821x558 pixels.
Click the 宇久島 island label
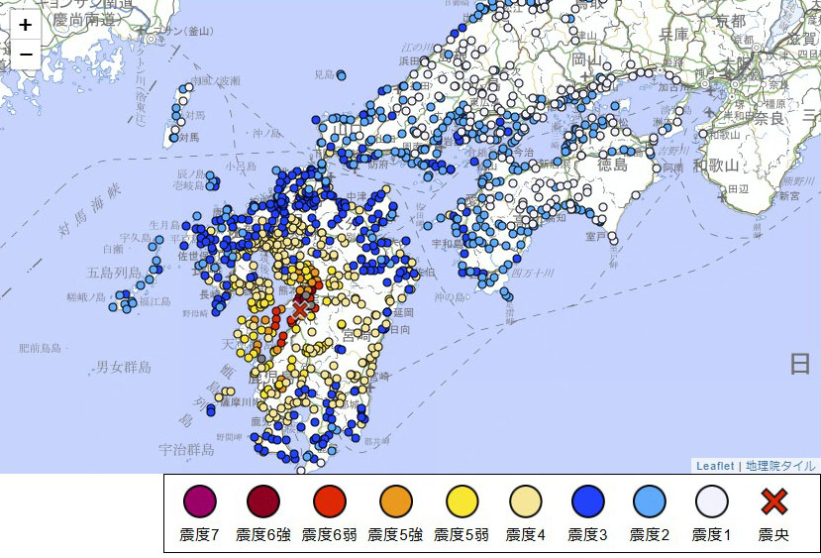click(x=135, y=238)
